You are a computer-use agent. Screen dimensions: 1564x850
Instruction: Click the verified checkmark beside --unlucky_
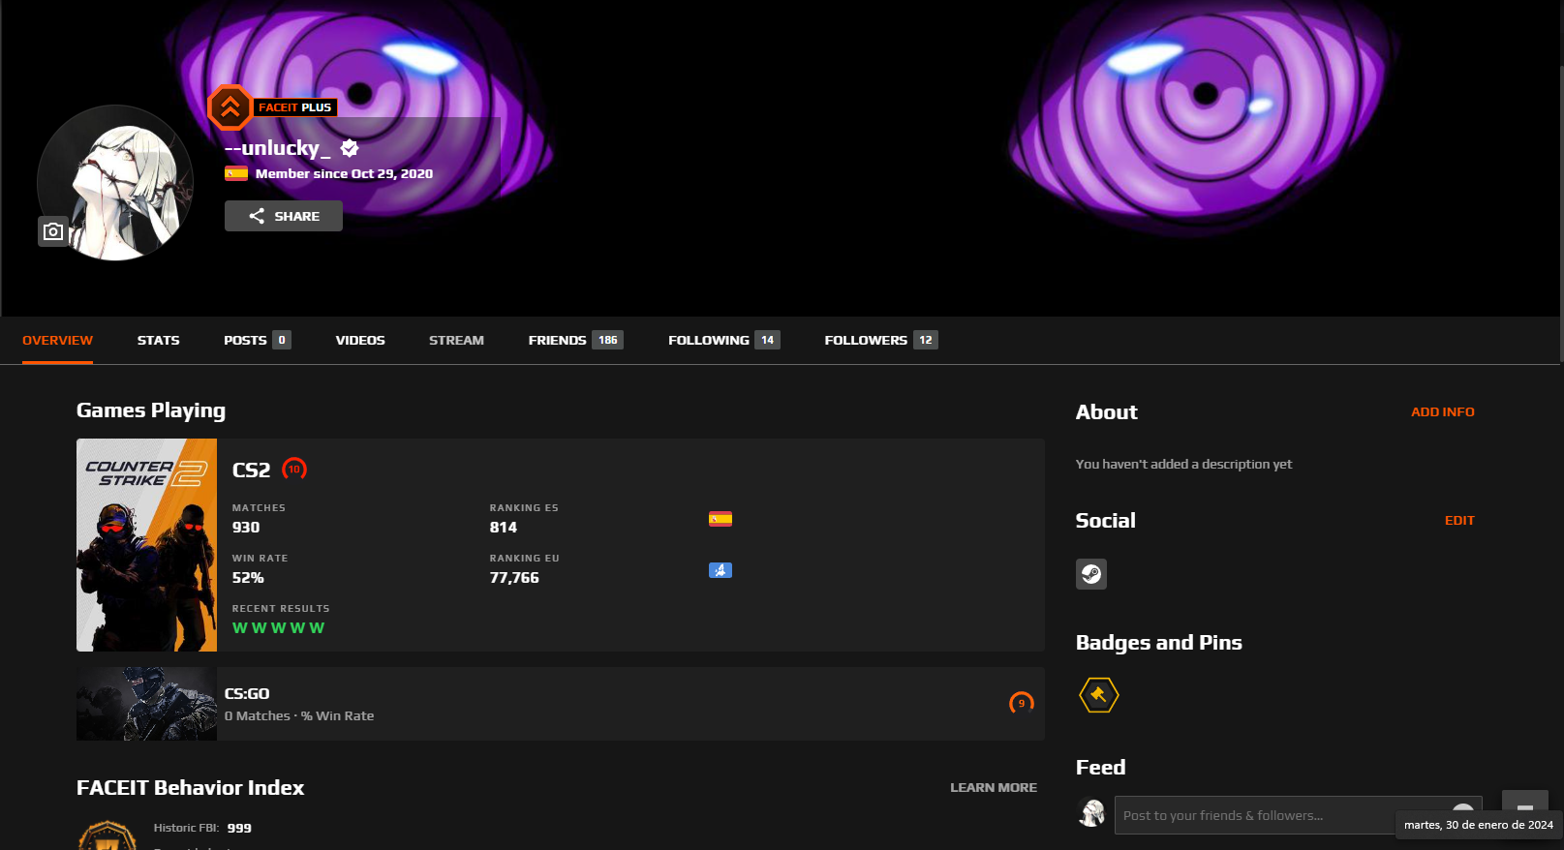(350, 148)
